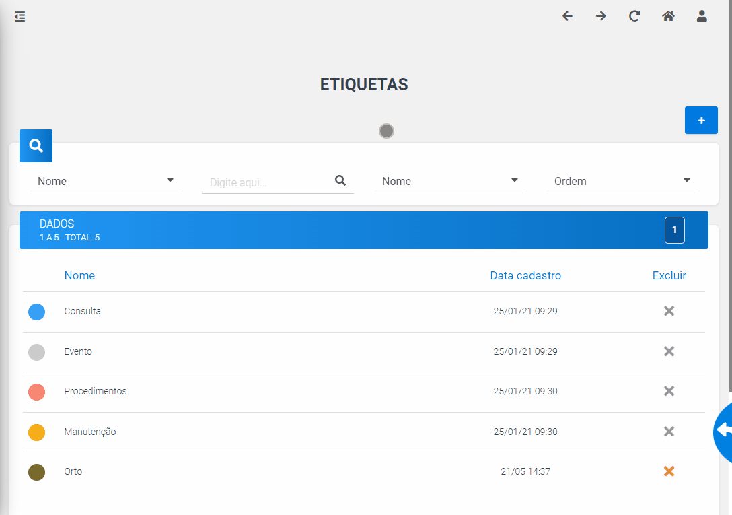Click the ETIQUETAS page title
The image size is (732, 515).
[x=364, y=85]
